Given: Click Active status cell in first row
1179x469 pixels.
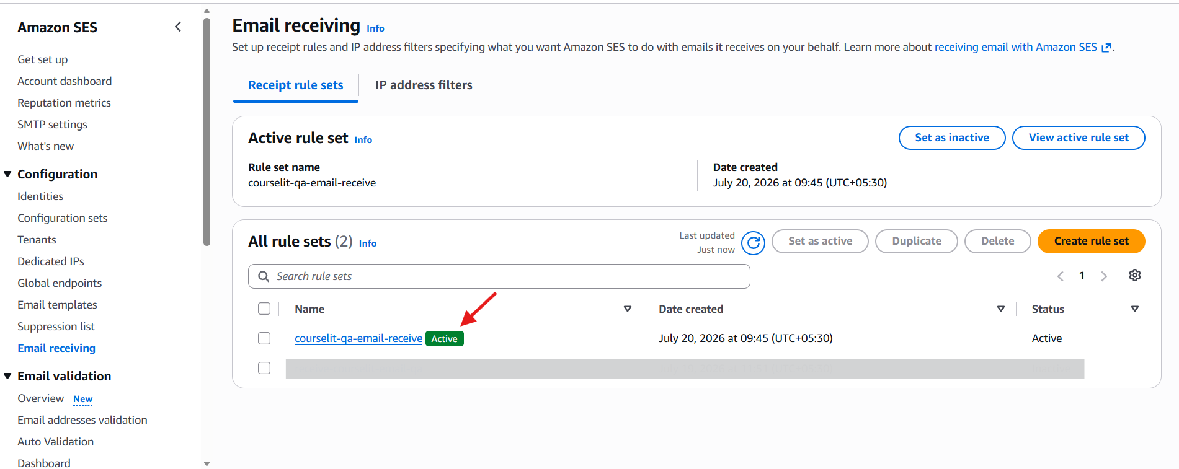Looking at the screenshot, I should tap(1046, 338).
